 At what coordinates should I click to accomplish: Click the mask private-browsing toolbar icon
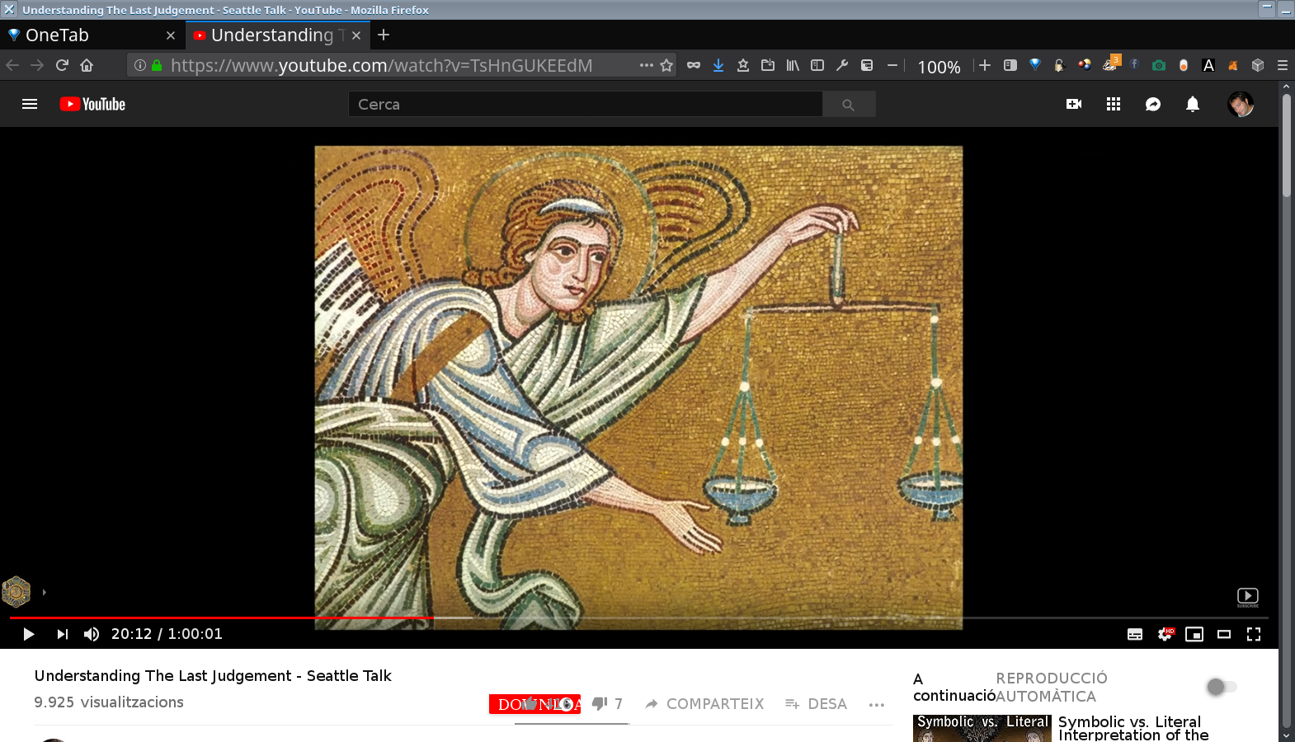pyautogui.click(x=694, y=65)
